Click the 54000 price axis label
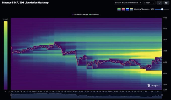The width and height of the screenshot is (171, 100). coord(165,85)
